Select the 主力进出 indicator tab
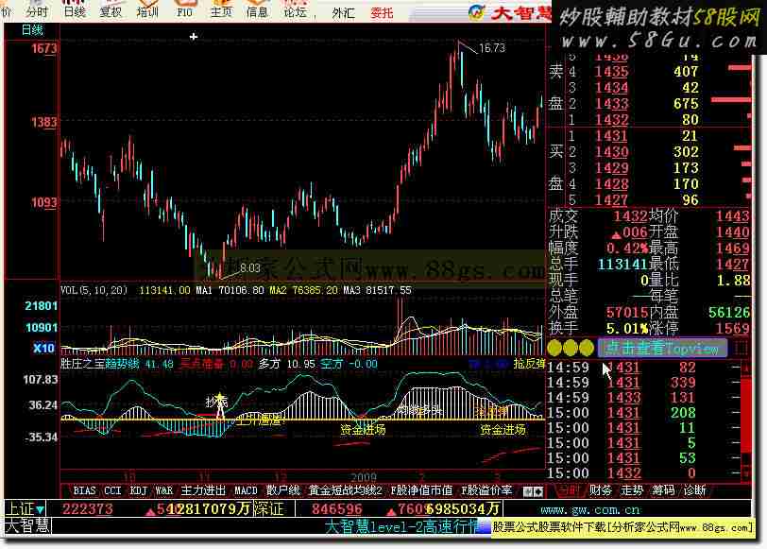 [203, 490]
